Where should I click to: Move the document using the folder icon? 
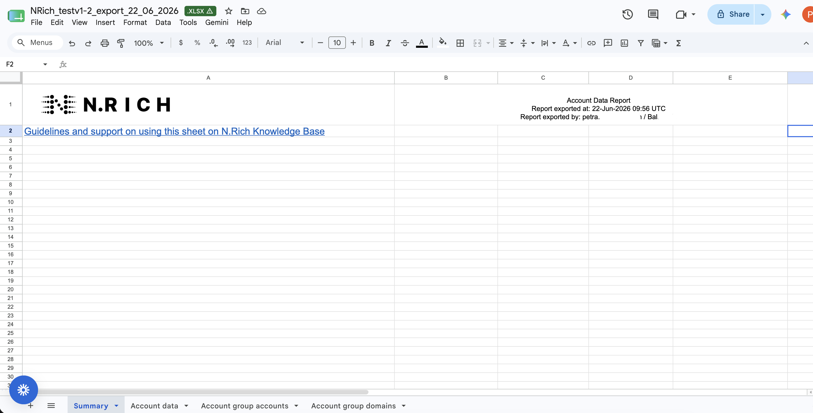245,11
